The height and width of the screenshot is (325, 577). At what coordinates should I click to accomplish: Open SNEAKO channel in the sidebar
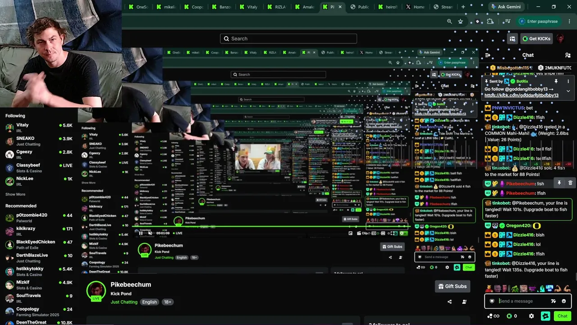click(39, 141)
